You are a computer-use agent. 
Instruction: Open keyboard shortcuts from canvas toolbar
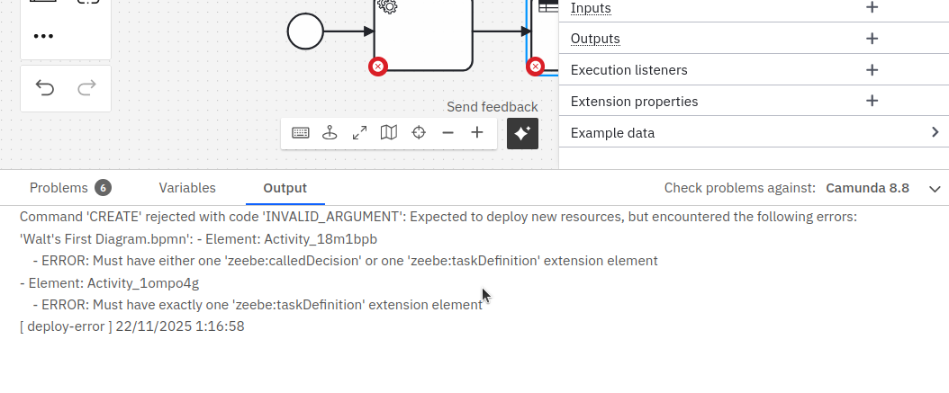click(x=301, y=133)
